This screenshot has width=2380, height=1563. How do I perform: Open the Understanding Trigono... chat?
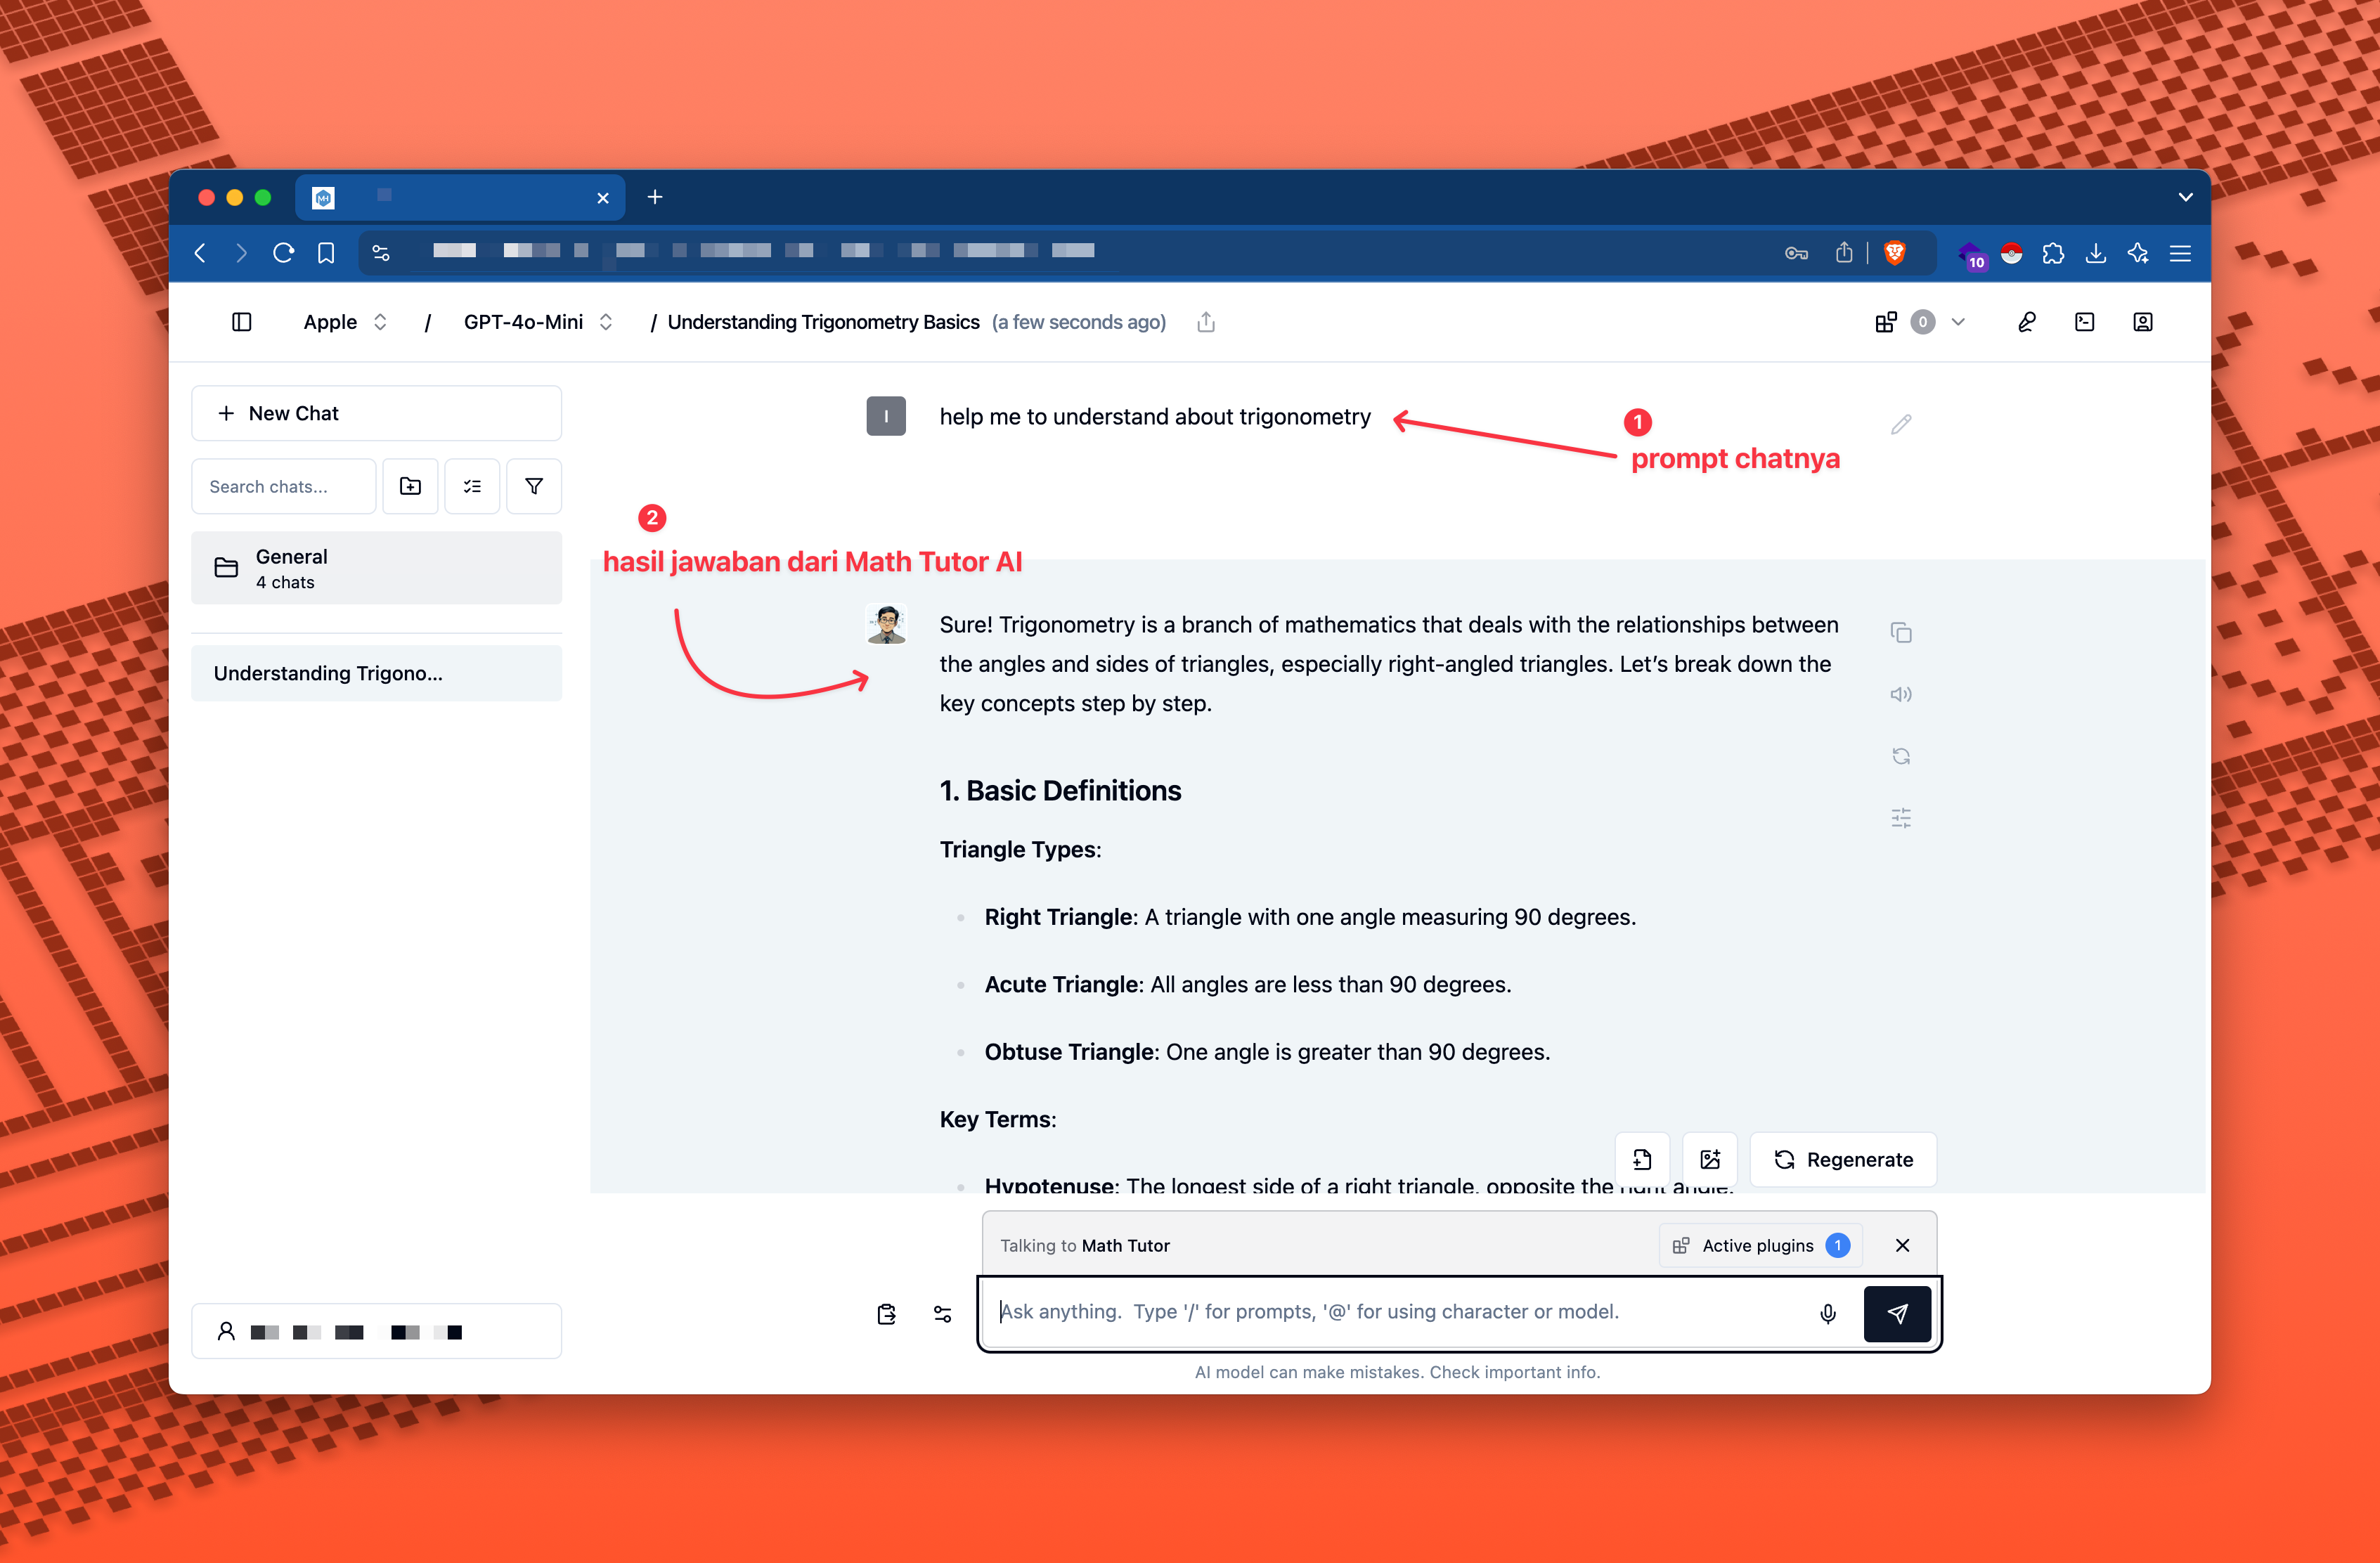376,673
